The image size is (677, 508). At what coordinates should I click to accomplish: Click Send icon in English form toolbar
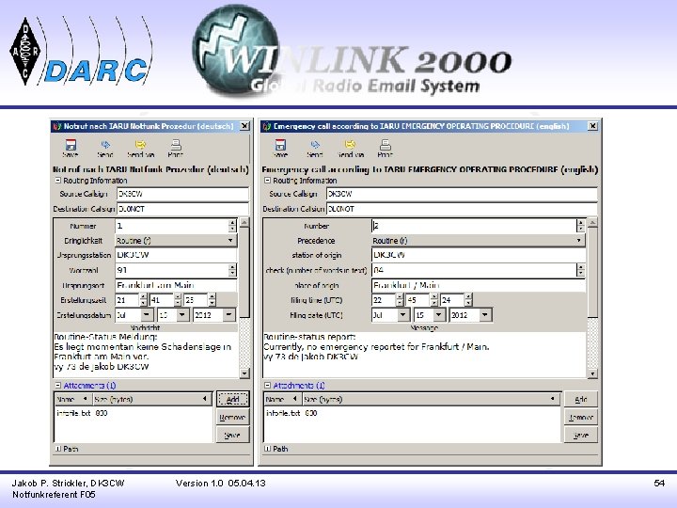point(315,149)
